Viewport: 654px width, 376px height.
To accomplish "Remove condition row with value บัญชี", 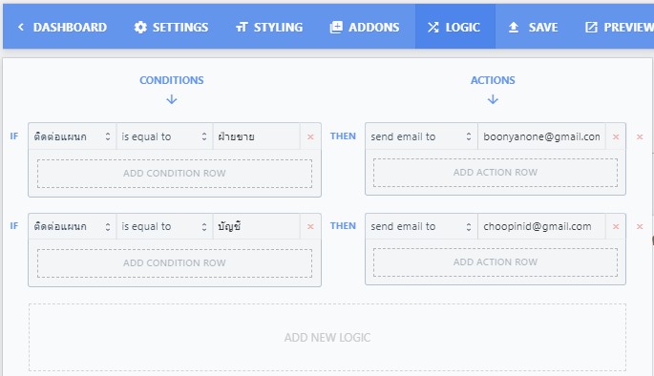I will 310,226.
